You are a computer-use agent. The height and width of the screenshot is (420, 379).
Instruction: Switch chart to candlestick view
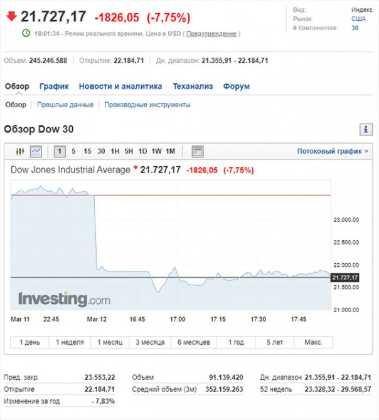[19, 151]
